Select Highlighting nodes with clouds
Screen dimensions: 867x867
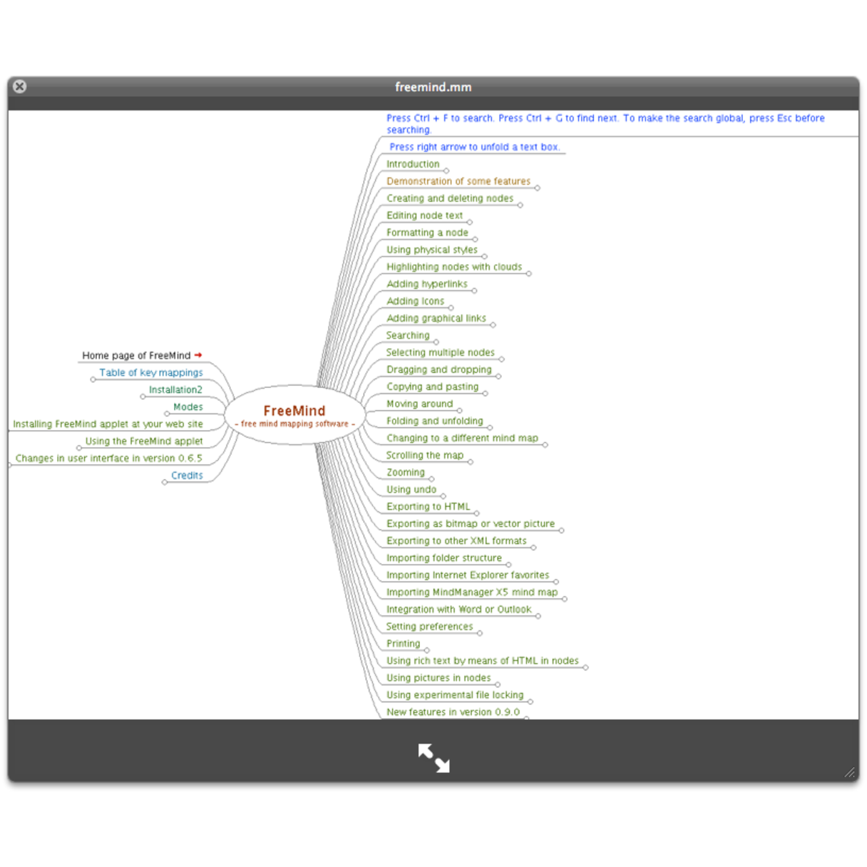(454, 267)
